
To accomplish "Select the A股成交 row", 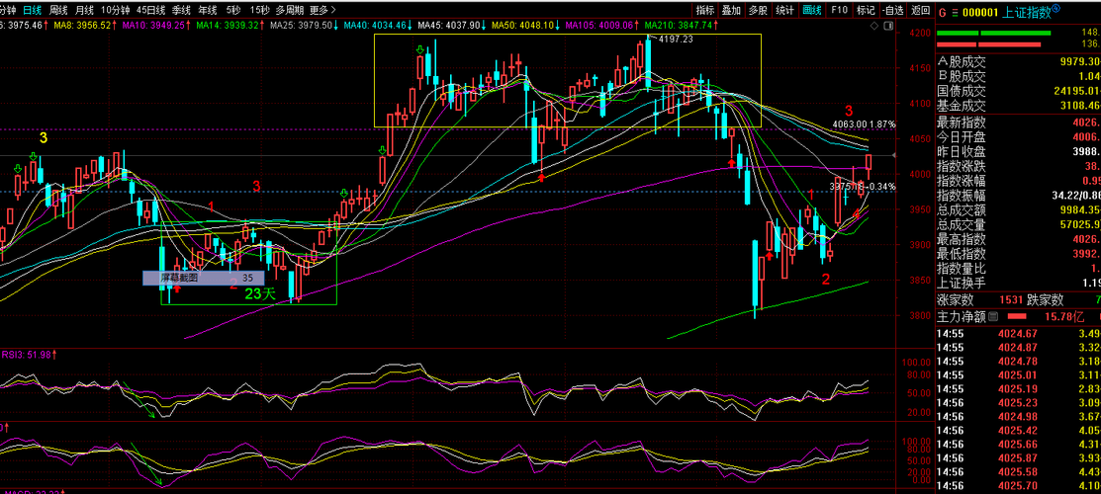I will click(1018, 61).
